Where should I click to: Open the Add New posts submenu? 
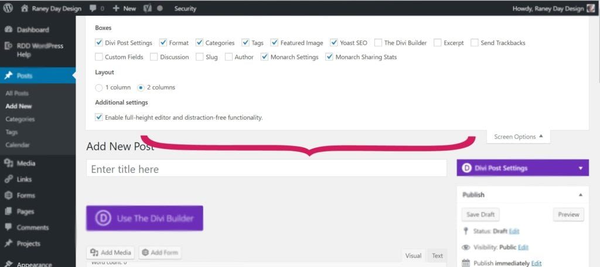click(x=19, y=106)
